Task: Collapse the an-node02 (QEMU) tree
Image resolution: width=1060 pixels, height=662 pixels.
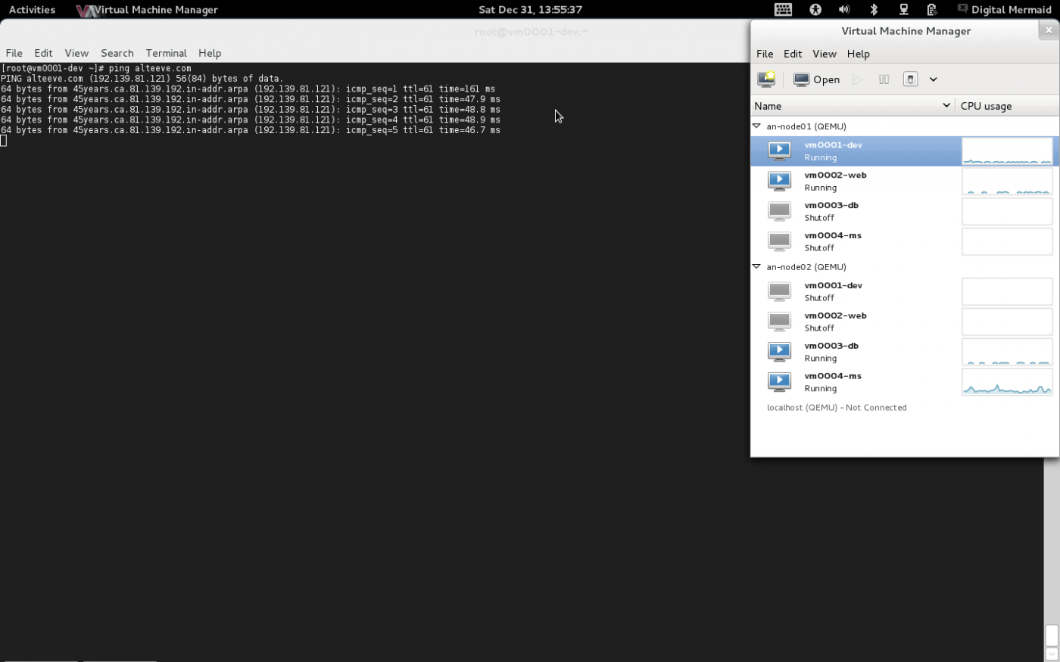Action: pyautogui.click(x=756, y=267)
